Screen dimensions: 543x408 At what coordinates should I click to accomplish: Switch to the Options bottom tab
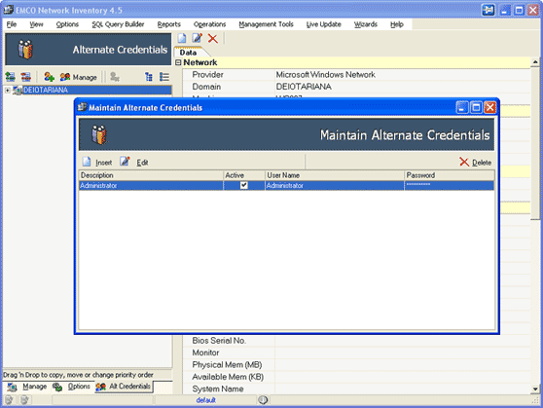(x=72, y=387)
